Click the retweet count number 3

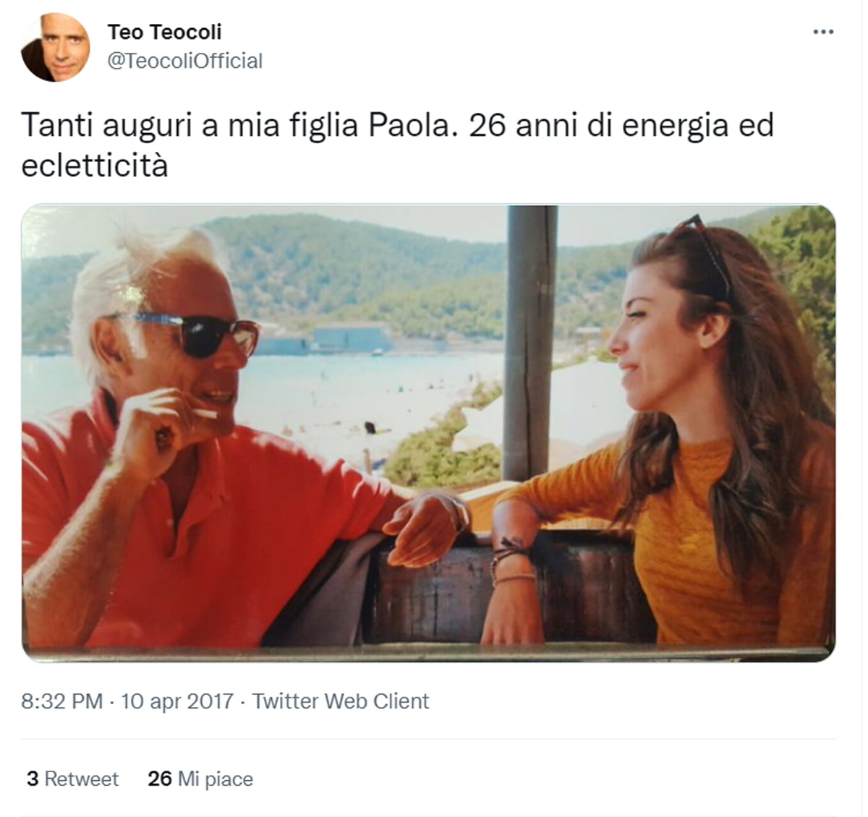(33, 779)
